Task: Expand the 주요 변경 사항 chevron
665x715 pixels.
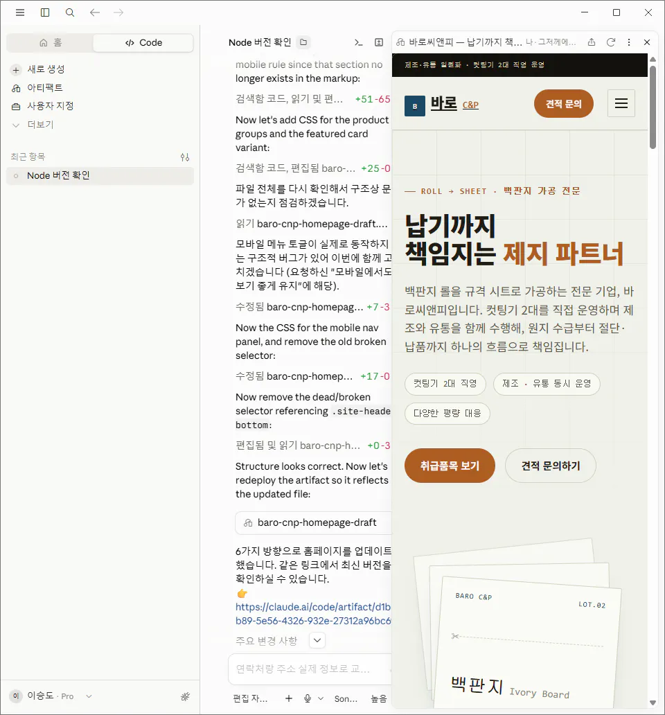Action: [317, 640]
